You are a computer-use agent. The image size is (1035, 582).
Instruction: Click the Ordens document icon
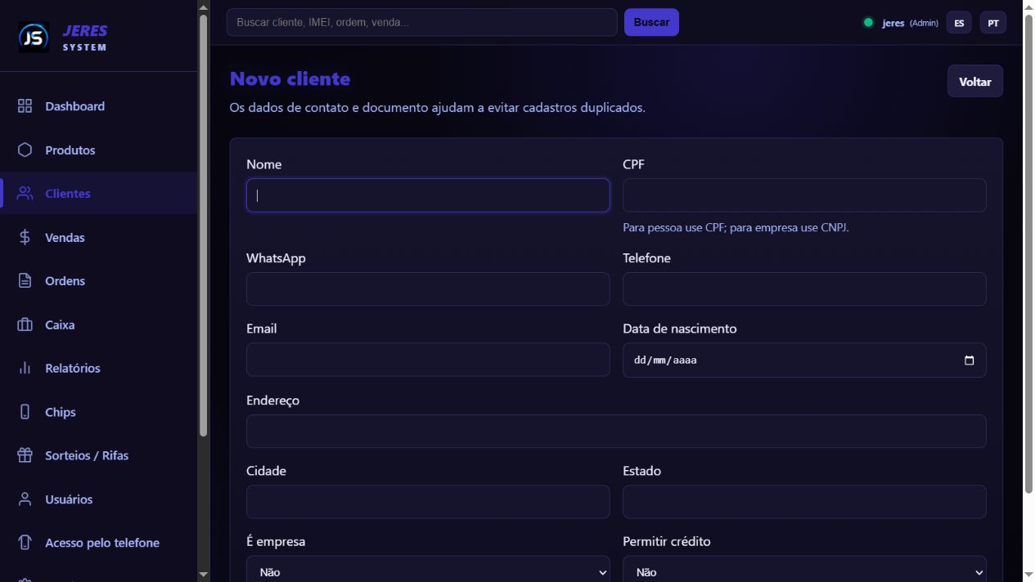[x=25, y=281]
